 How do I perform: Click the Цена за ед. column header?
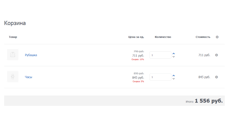tap(136, 37)
